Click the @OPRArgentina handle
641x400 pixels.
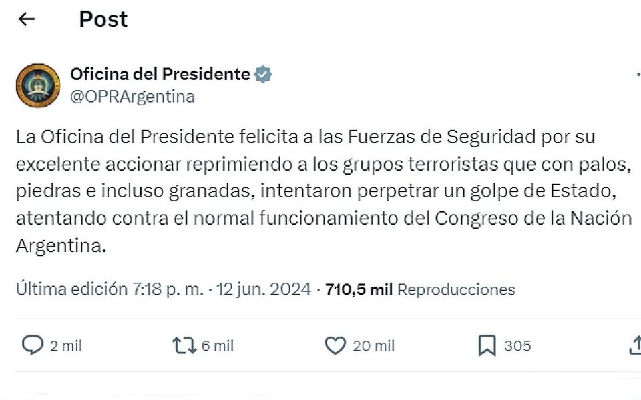pyautogui.click(x=133, y=97)
